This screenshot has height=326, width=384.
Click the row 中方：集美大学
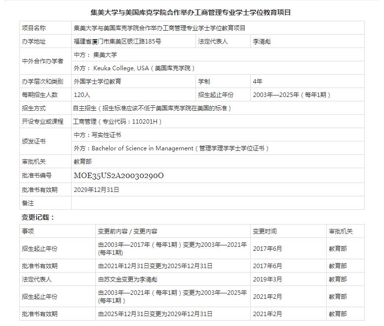218,54
